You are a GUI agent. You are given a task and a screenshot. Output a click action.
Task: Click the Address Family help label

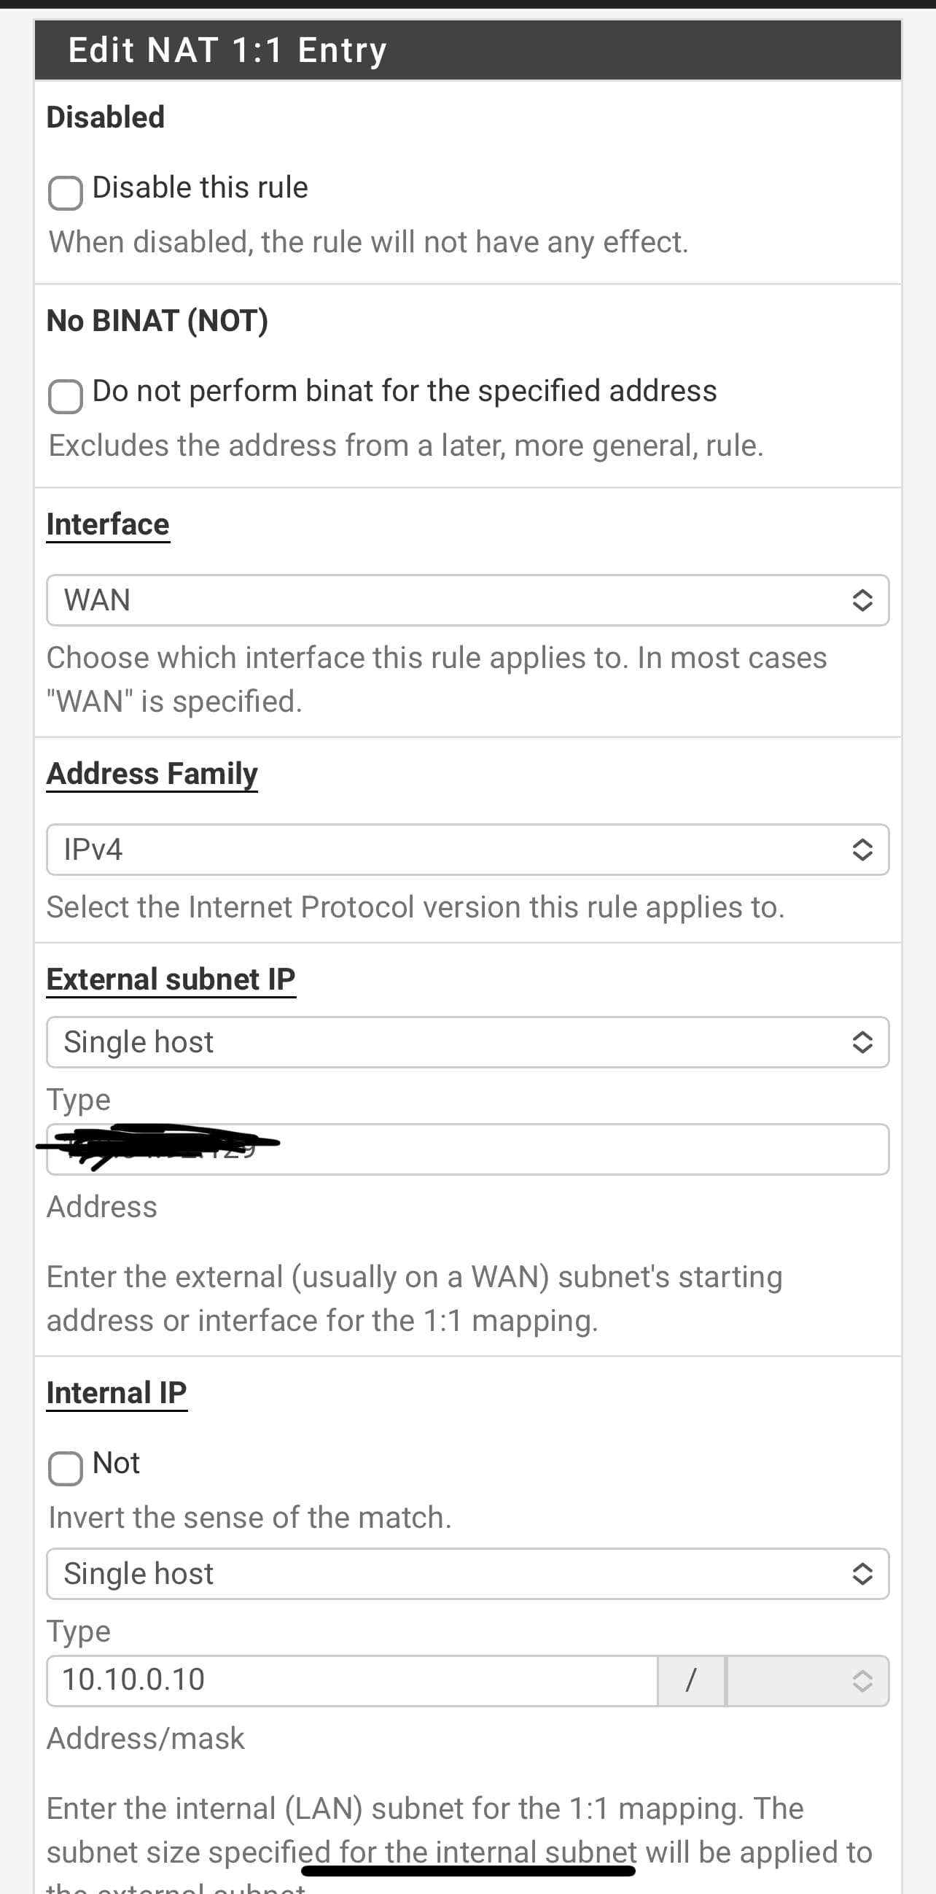pyautogui.click(x=152, y=775)
